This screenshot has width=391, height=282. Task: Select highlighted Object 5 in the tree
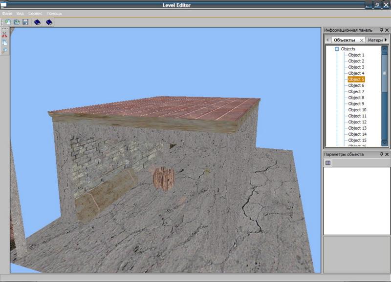click(356, 80)
